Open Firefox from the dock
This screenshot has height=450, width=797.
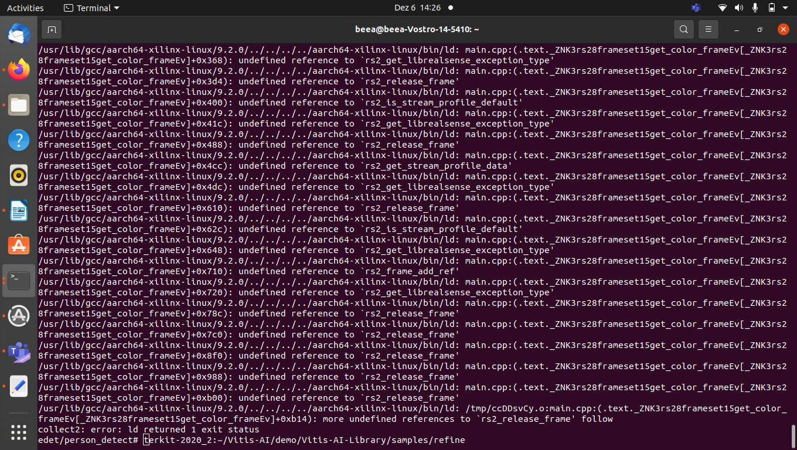(x=18, y=70)
